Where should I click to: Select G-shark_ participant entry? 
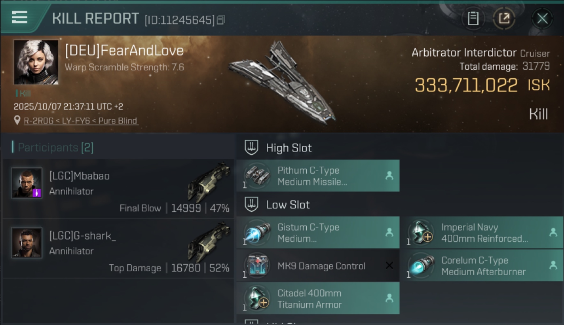118,248
